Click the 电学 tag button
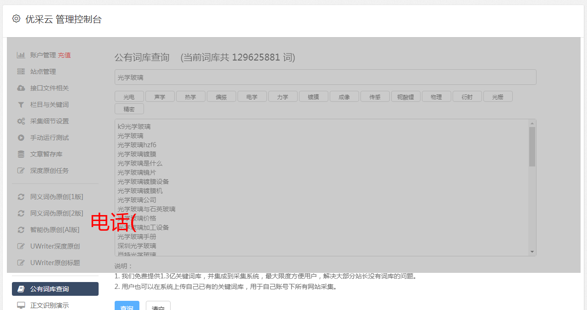The width and height of the screenshot is (587, 310). [x=252, y=96]
